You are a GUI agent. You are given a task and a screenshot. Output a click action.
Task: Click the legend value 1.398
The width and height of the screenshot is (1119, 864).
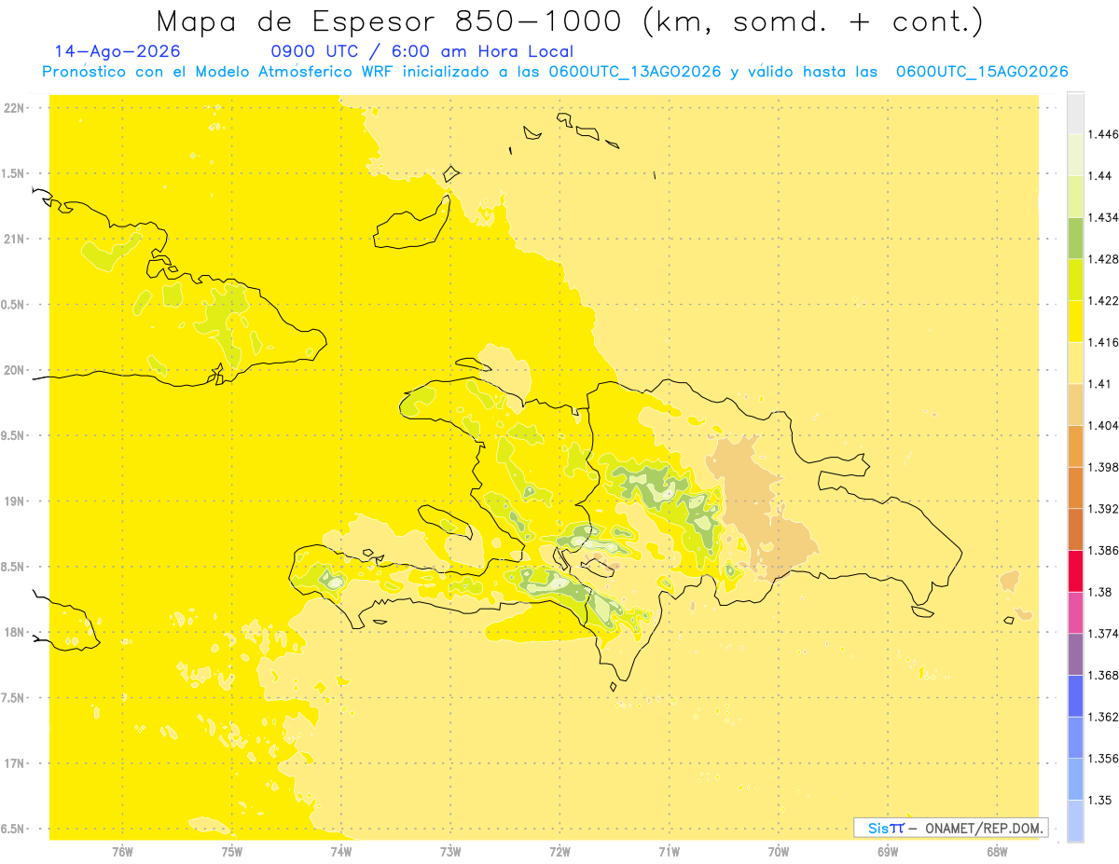[x=1104, y=467]
